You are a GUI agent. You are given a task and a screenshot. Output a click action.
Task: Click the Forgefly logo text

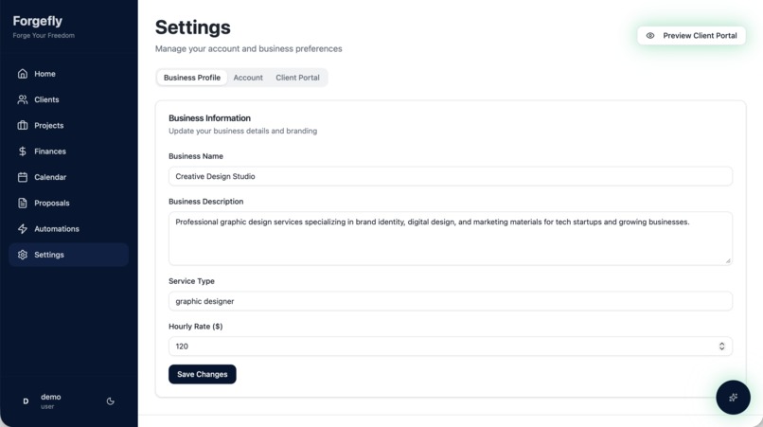[x=38, y=21]
